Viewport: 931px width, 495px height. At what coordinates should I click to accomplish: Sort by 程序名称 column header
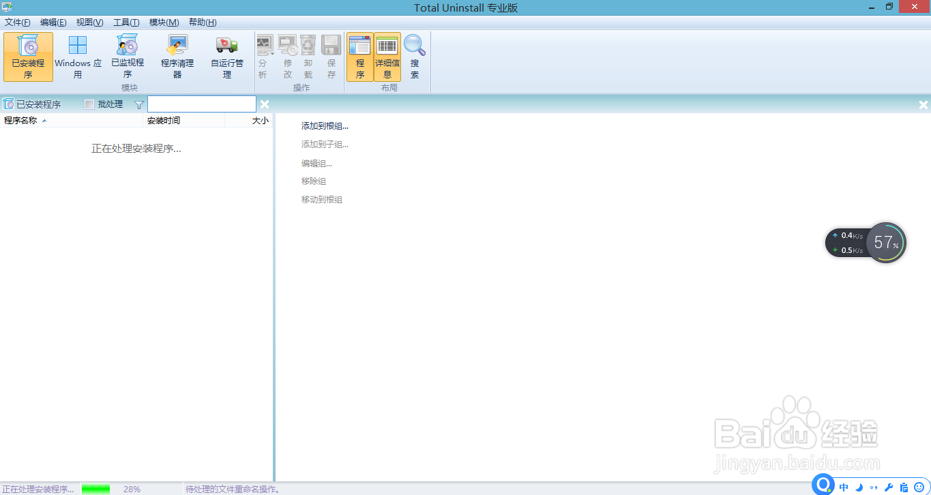pyautogui.click(x=72, y=121)
